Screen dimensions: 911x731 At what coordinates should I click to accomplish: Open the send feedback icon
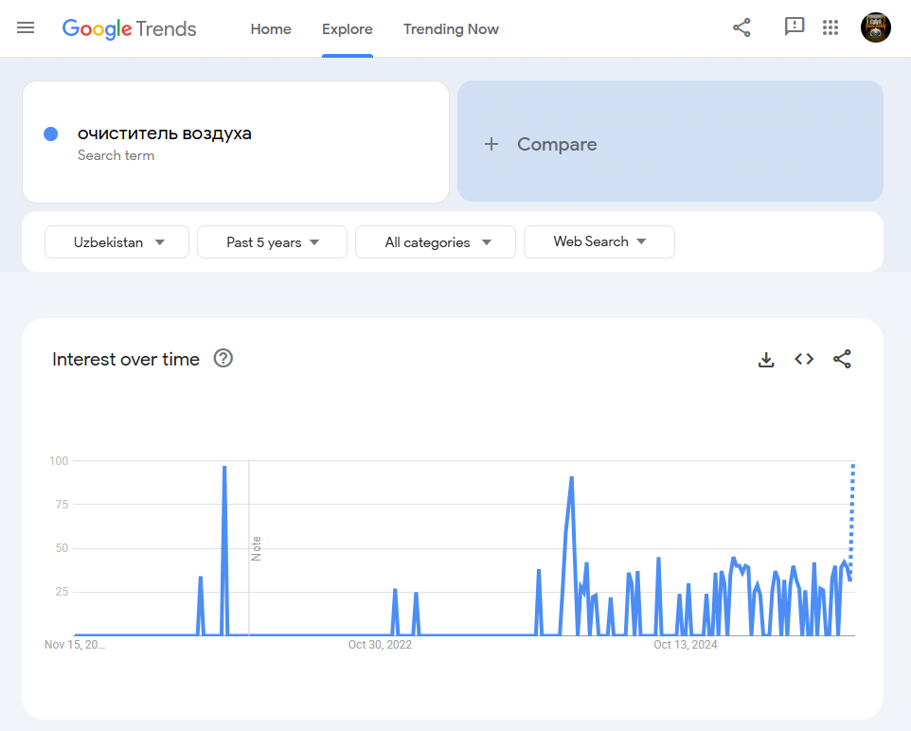[x=794, y=27]
